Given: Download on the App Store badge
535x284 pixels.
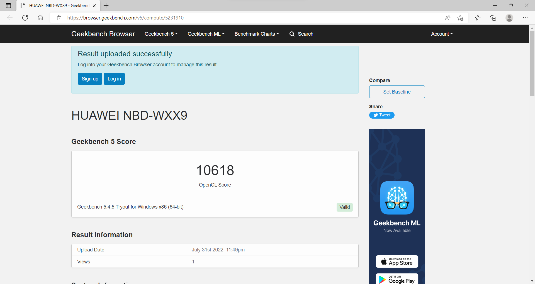Looking at the screenshot, I should click(397, 261).
